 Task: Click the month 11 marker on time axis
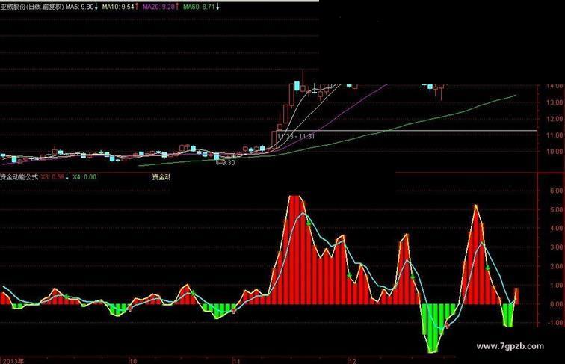[x=236, y=361]
